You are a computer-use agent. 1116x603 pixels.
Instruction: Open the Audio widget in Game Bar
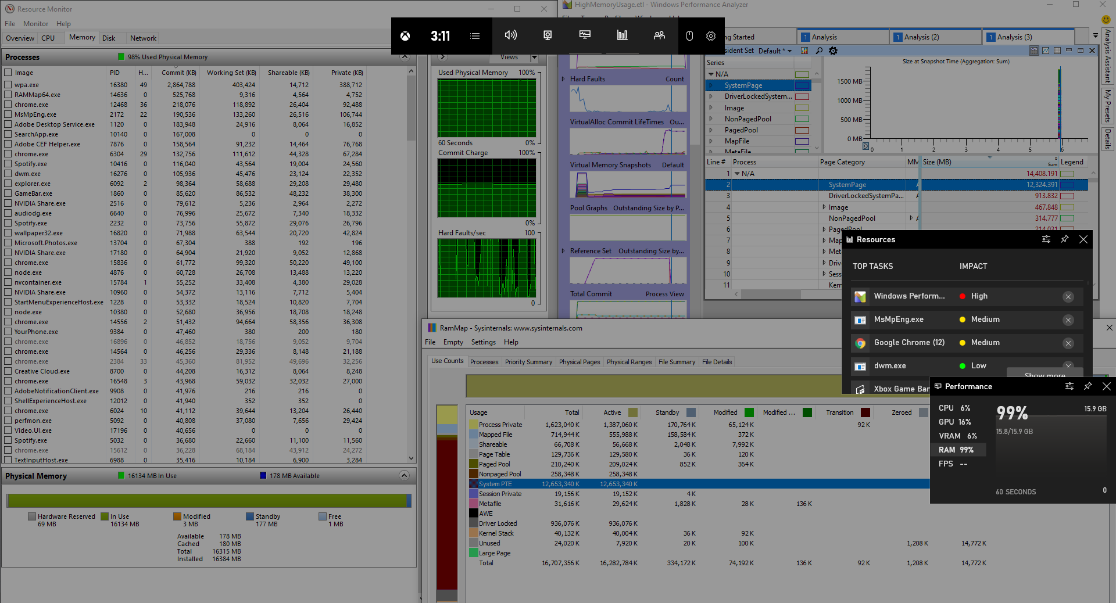pyautogui.click(x=510, y=35)
